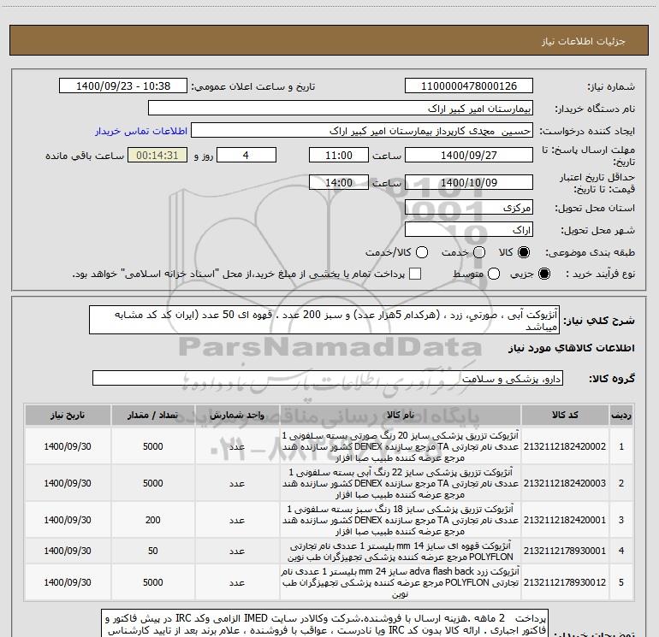Click the delivery city field اراک
The height and width of the screenshot is (637, 659).
click(x=469, y=230)
